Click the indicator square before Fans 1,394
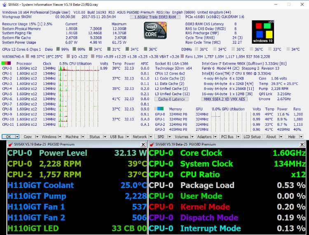 pyautogui.click(x=182, y=56)
